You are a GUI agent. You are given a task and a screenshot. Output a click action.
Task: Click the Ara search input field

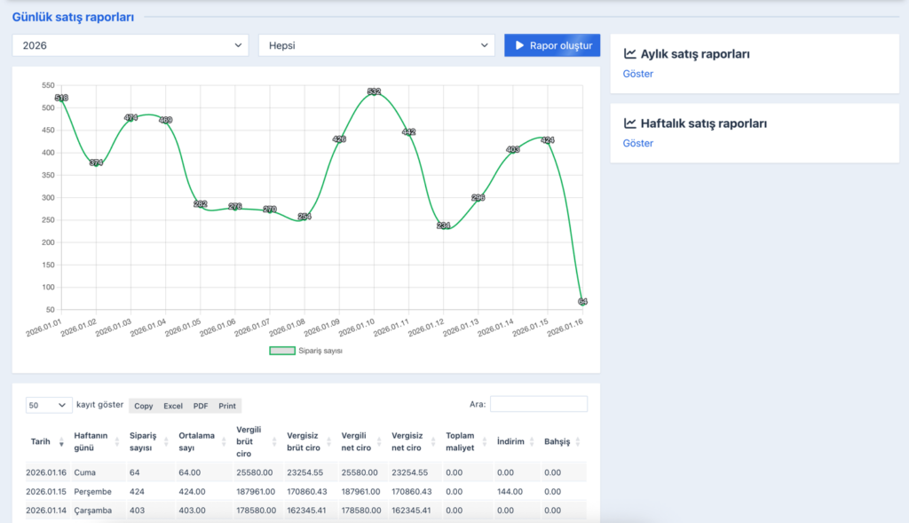538,404
